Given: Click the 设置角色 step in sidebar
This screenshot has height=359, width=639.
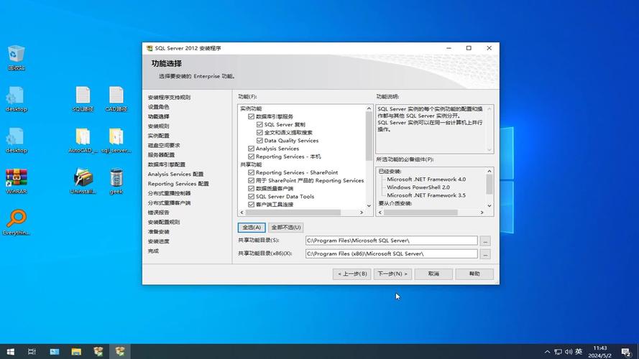Looking at the screenshot, I should pyautogui.click(x=159, y=107).
